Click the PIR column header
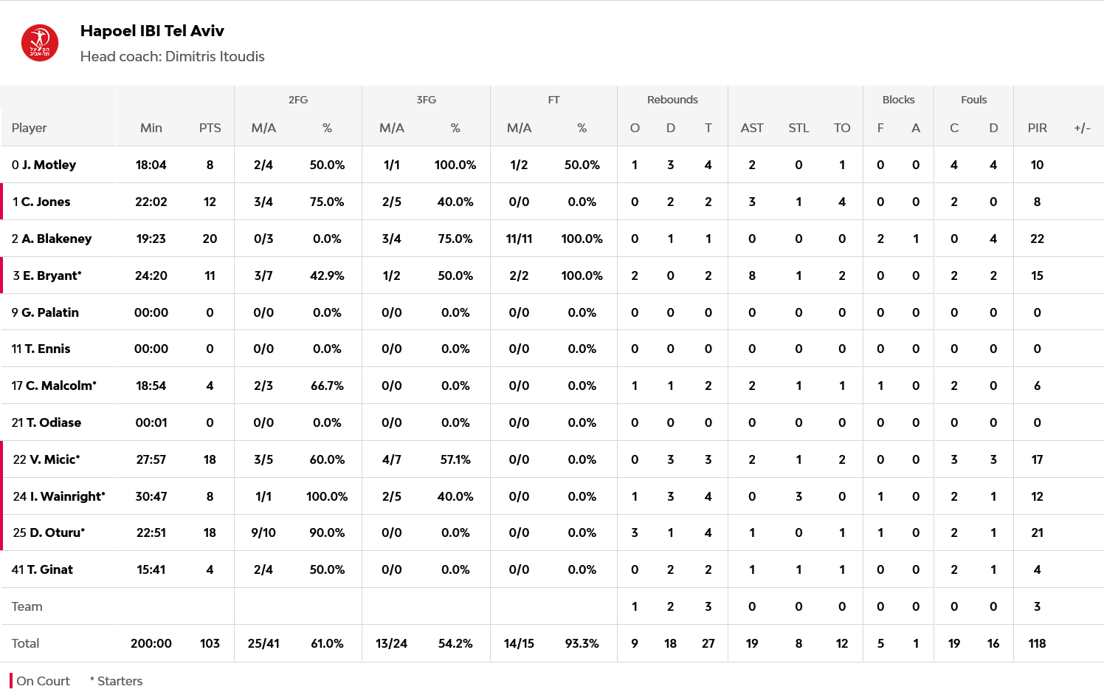The image size is (1104, 695). [1037, 128]
